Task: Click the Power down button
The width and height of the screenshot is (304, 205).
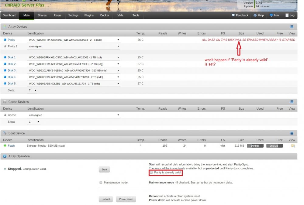Action: pos(126,199)
